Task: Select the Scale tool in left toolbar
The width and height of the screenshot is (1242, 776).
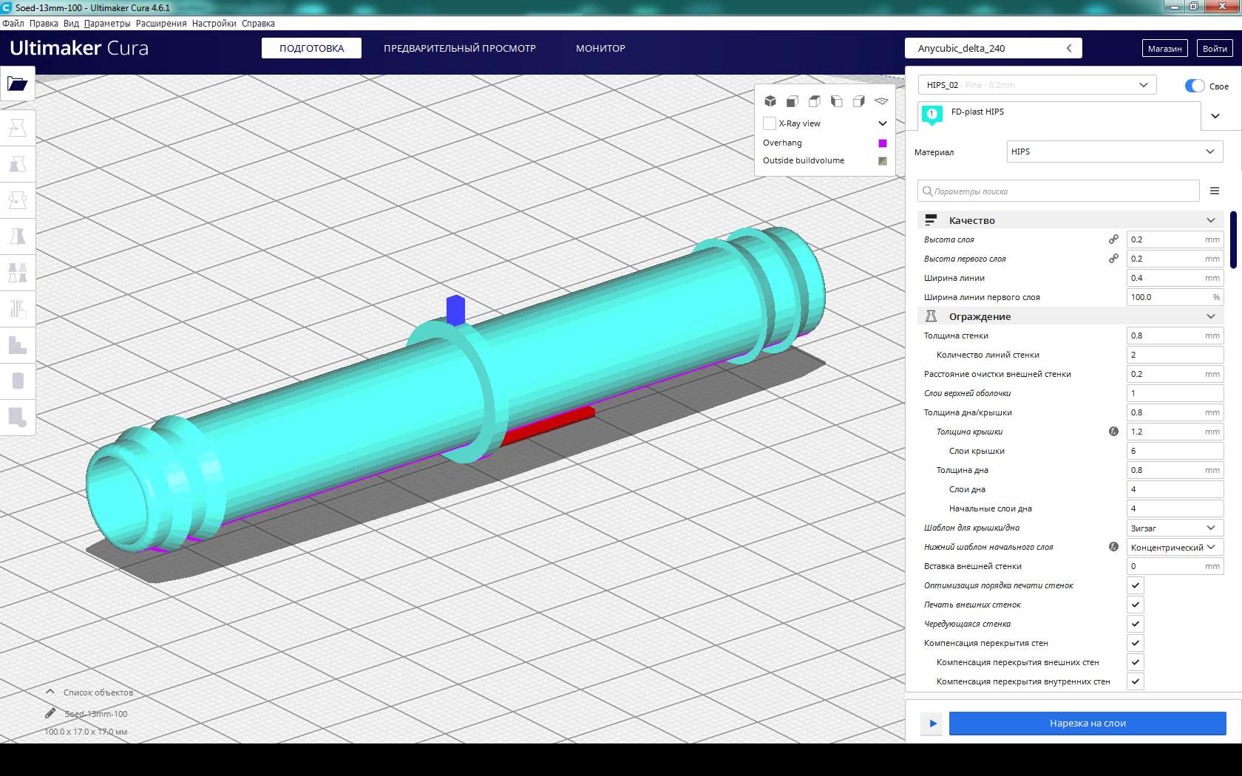Action: 17,164
